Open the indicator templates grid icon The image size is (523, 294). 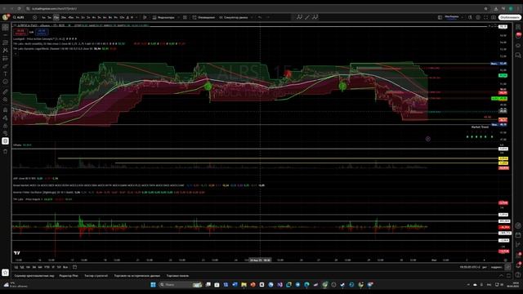point(185,17)
